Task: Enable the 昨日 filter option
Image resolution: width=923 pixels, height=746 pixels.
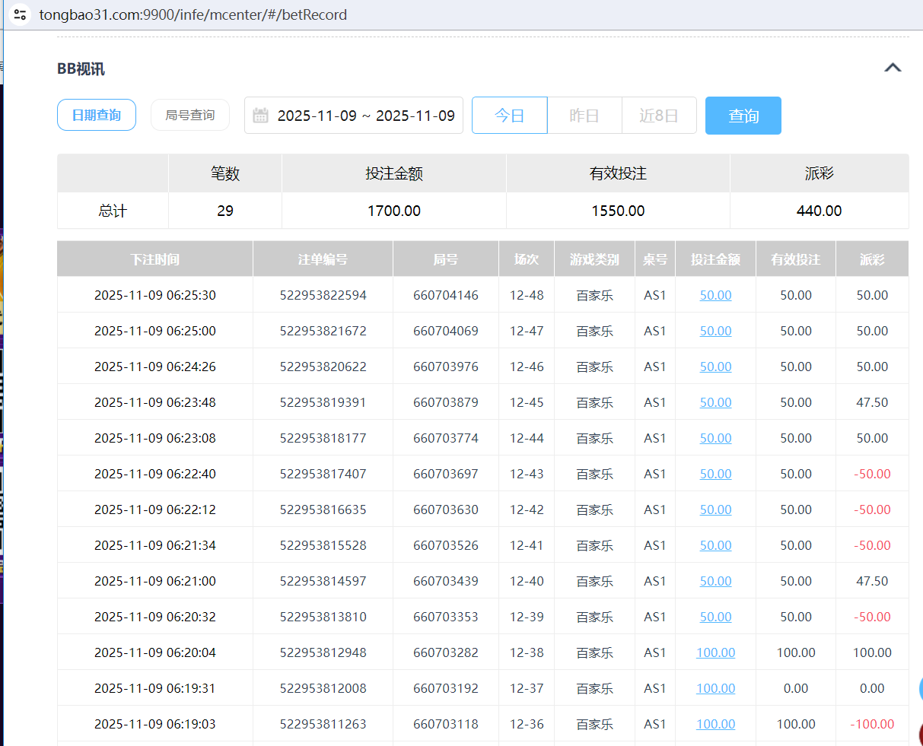Action: pos(584,115)
